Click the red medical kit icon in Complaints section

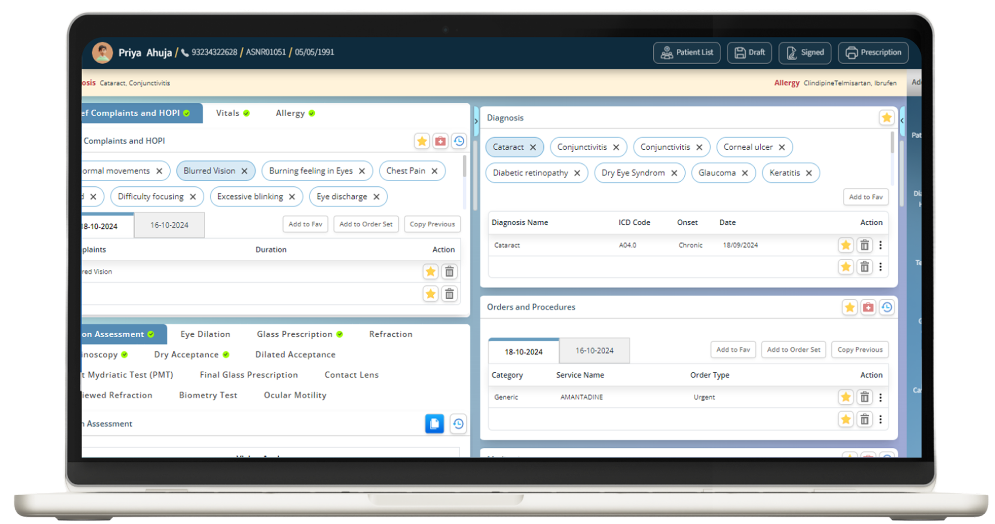coord(440,141)
